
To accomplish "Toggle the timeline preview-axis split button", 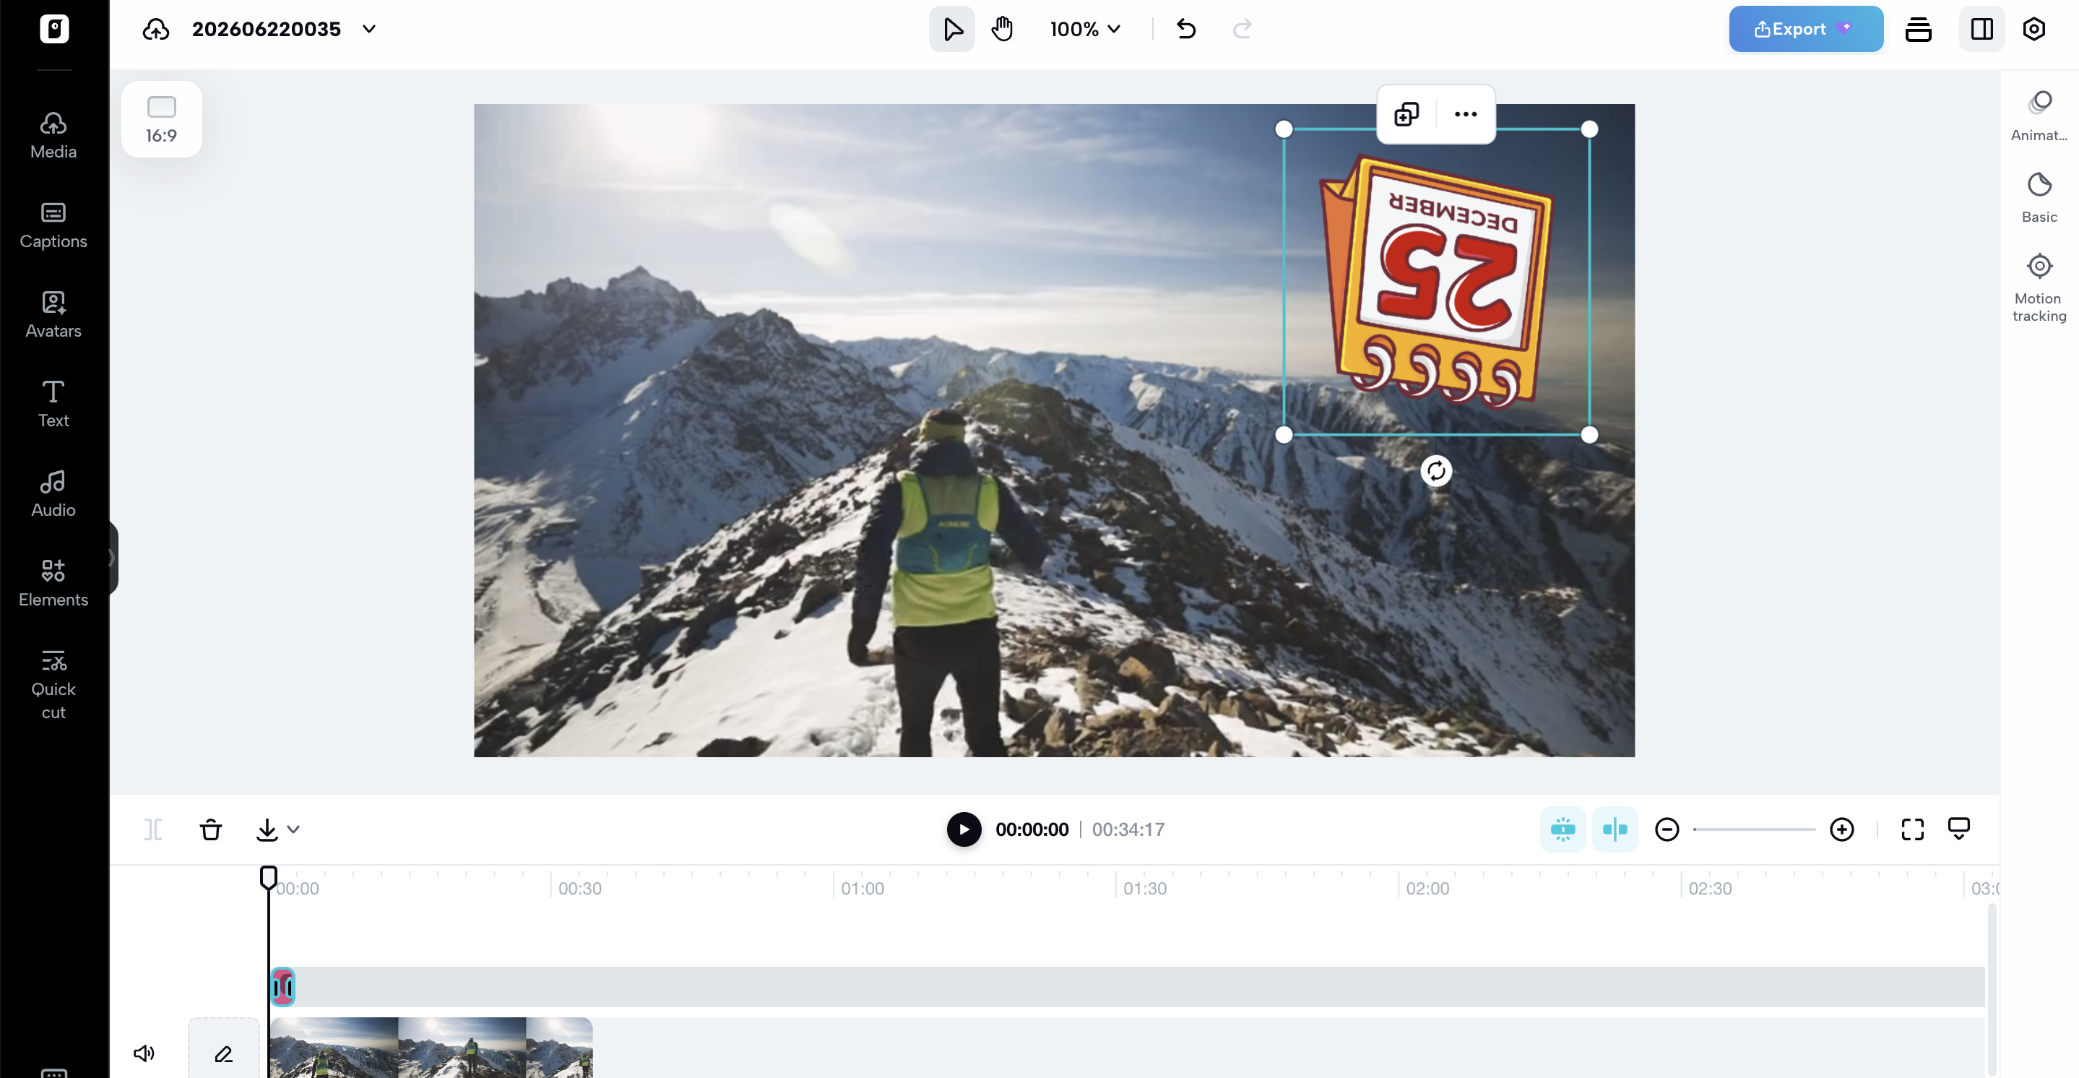I will coord(1615,829).
